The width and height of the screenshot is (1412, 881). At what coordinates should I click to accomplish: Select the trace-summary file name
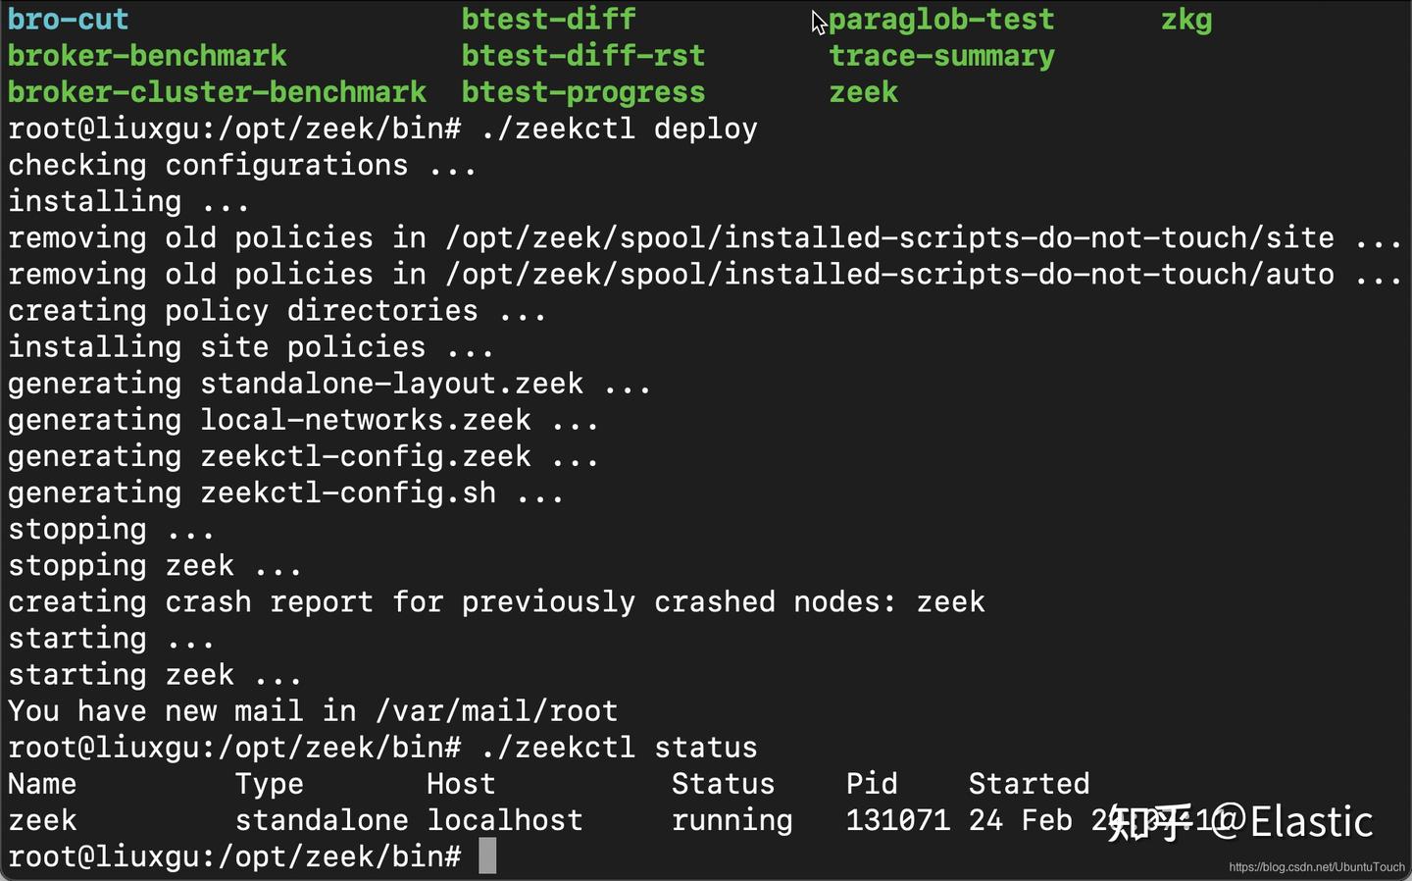[941, 56]
